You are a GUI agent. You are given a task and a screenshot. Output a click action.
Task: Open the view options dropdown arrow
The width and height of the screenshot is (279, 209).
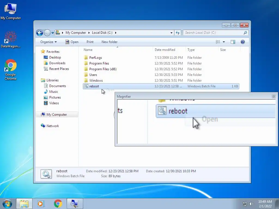(224, 42)
